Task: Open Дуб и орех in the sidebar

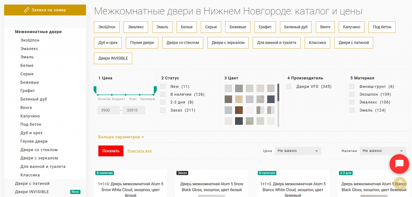Action: [x=32, y=133]
